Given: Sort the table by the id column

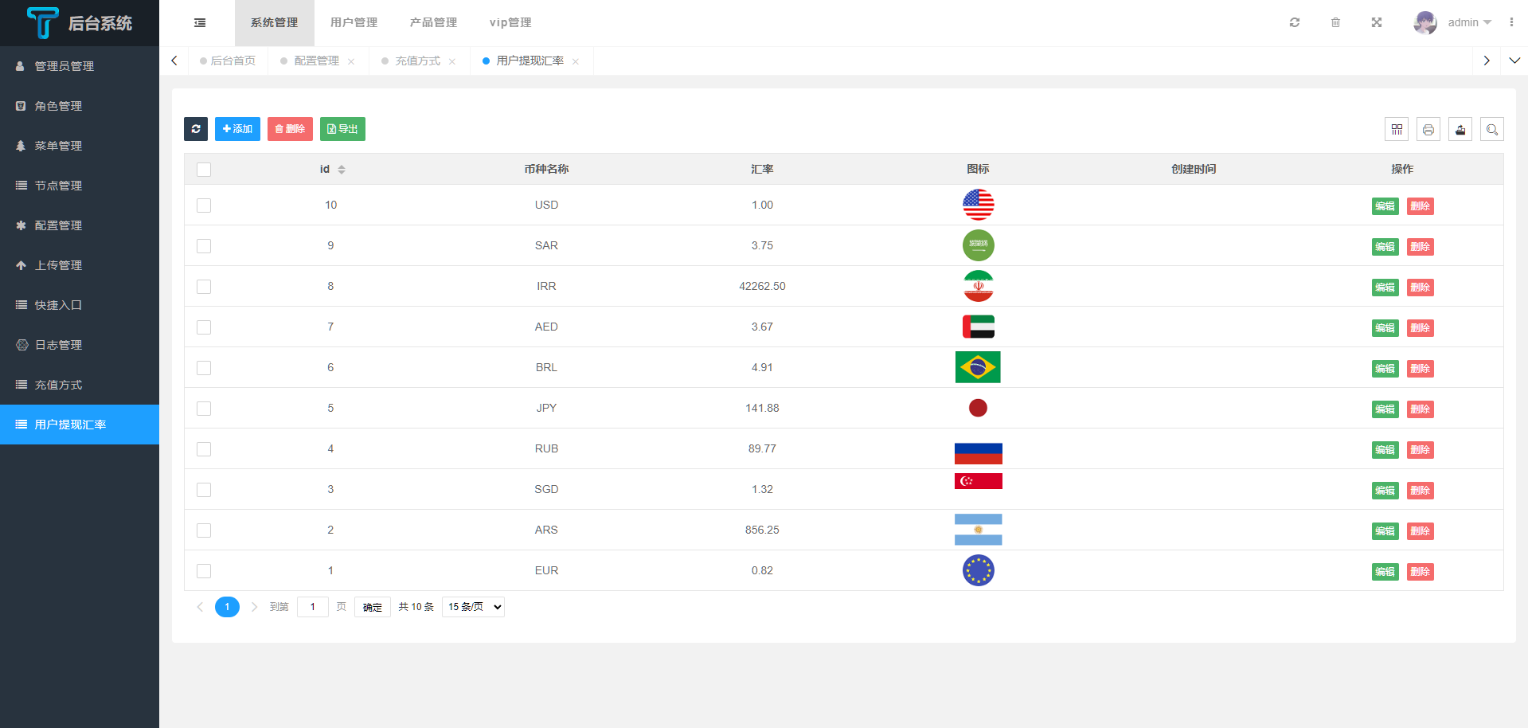Looking at the screenshot, I should coord(342,170).
